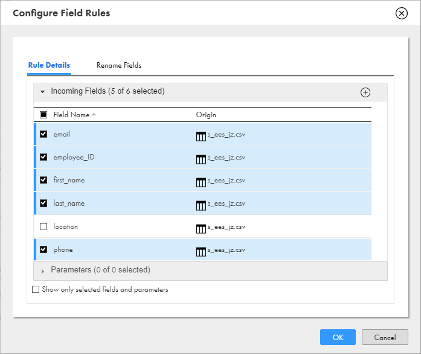The image size is (421, 354).
Task: Collapse the Incoming Fields section
Action: coord(42,92)
